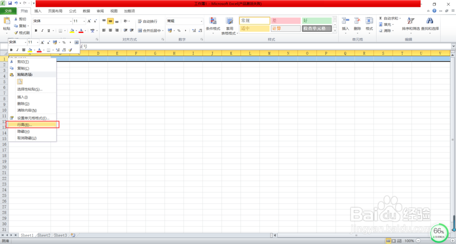This screenshot has height=244, width=456.
Task: Open the number format dropdown (常规)
Action: pyautogui.click(x=201, y=21)
